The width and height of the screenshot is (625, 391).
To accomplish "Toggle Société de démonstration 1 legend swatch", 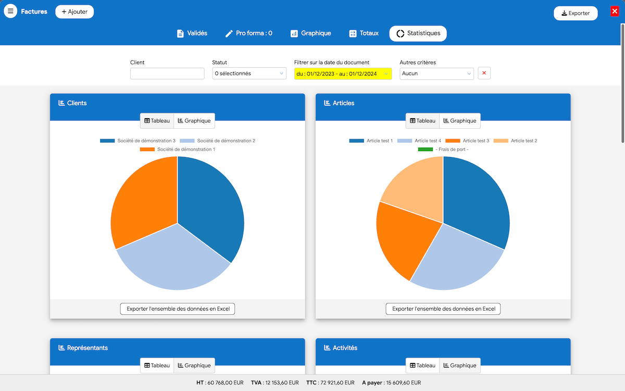I will click(x=147, y=150).
